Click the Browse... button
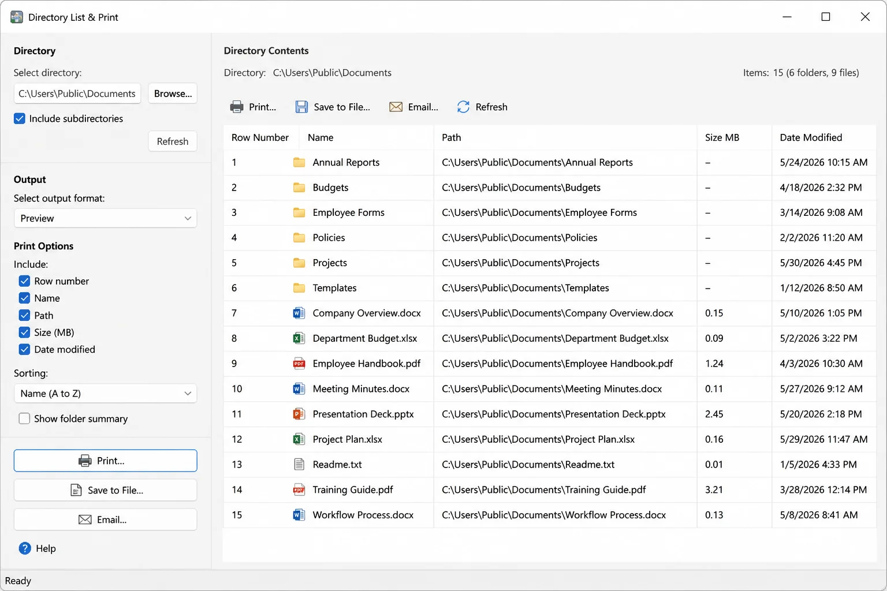The image size is (887, 591). tap(173, 93)
